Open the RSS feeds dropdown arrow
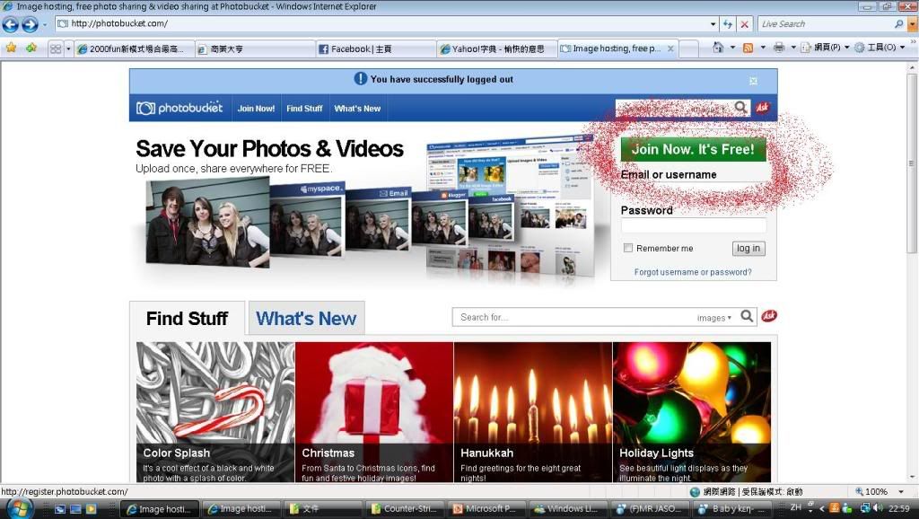The height and width of the screenshot is (519, 919). click(763, 48)
